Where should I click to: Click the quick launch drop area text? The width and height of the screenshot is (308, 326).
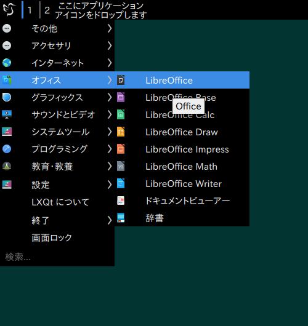coord(101,10)
